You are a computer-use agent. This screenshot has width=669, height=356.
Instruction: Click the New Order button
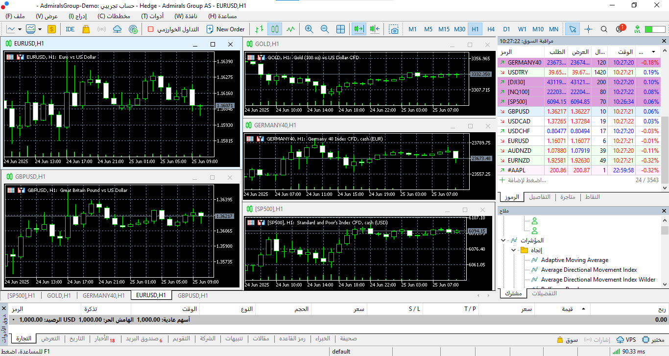[x=225, y=29]
